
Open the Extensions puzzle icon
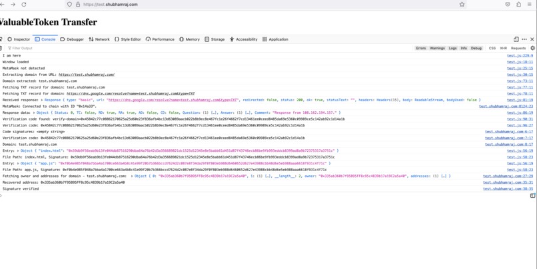(519, 5)
